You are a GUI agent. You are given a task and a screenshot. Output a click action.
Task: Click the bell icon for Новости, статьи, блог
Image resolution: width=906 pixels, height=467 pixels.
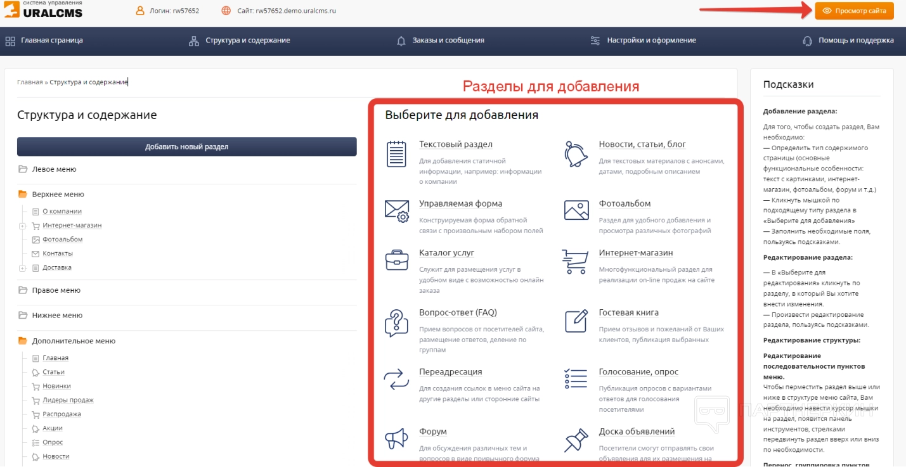coord(576,154)
